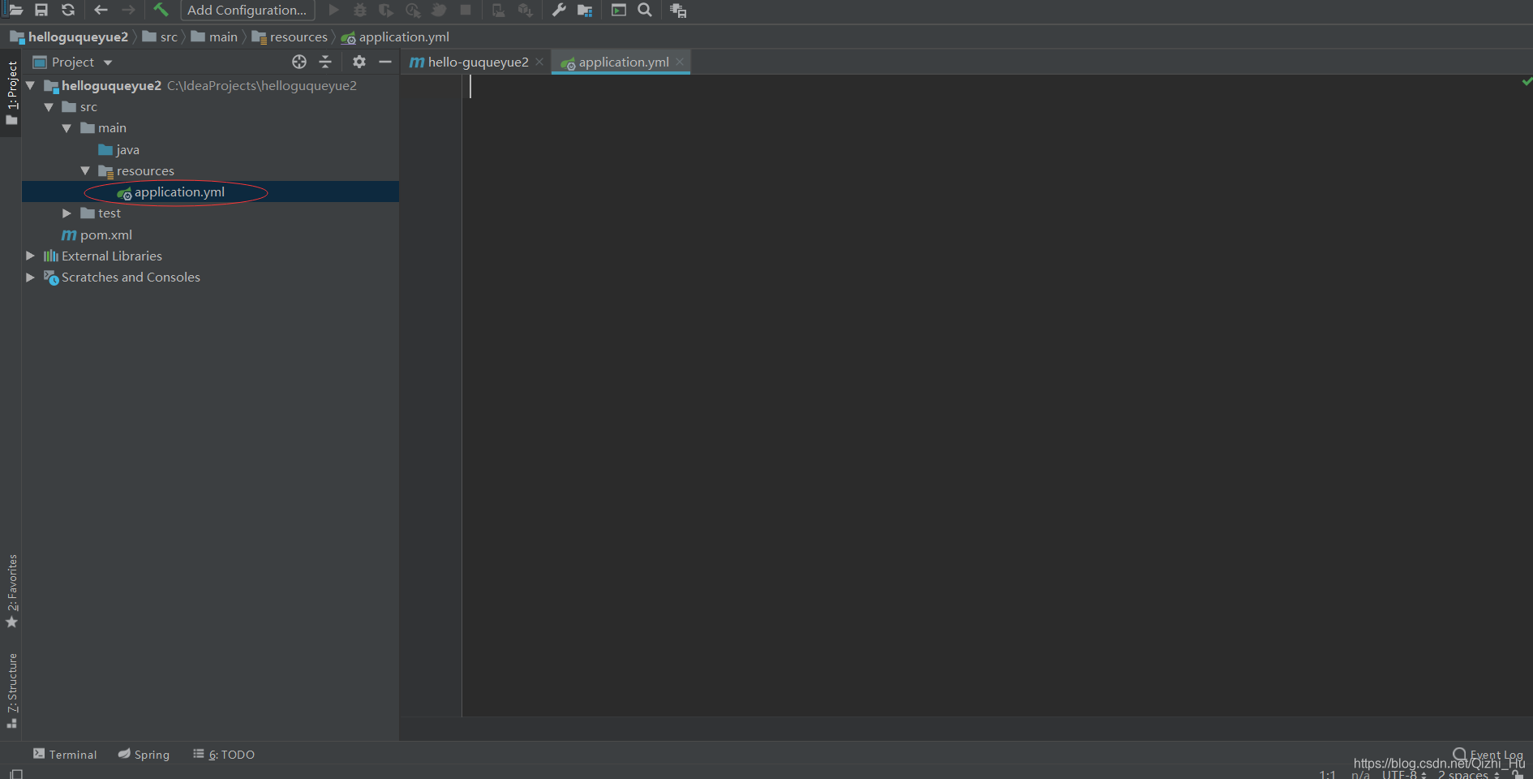
Task: Toggle the 1: Project side tool window
Action: pyautogui.click(x=11, y=93)
